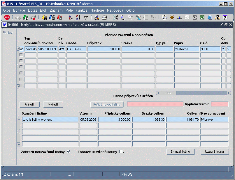
Task: Open the Editace menu
Action: 19,10
